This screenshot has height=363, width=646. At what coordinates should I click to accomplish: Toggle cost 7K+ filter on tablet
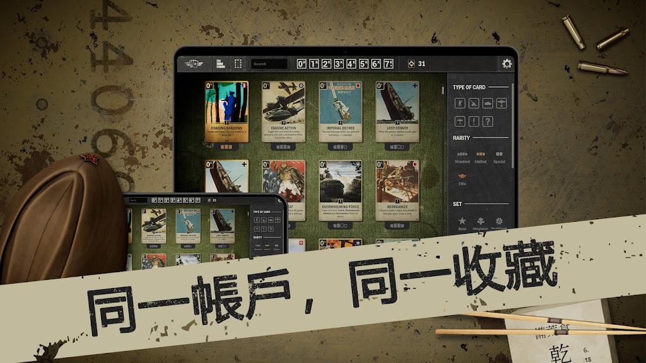pyautogui.click(x=389, y=64)
